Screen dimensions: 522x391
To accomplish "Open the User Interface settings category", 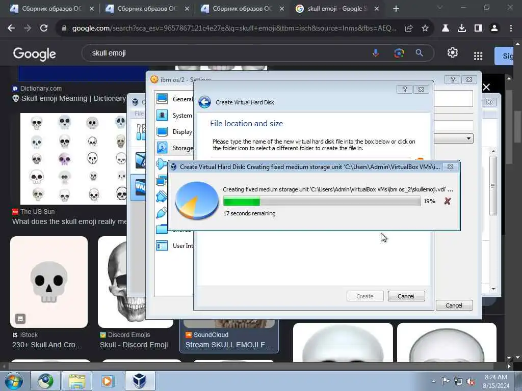I will pyautogui.click(x=174, y=246).
